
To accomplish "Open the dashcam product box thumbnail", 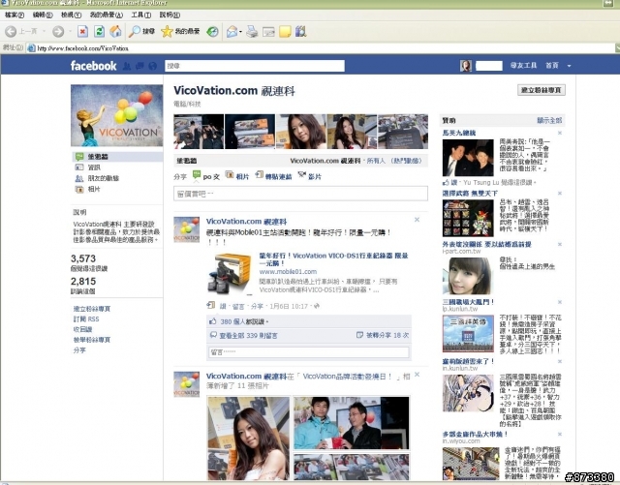I will (x=231, y=274).
